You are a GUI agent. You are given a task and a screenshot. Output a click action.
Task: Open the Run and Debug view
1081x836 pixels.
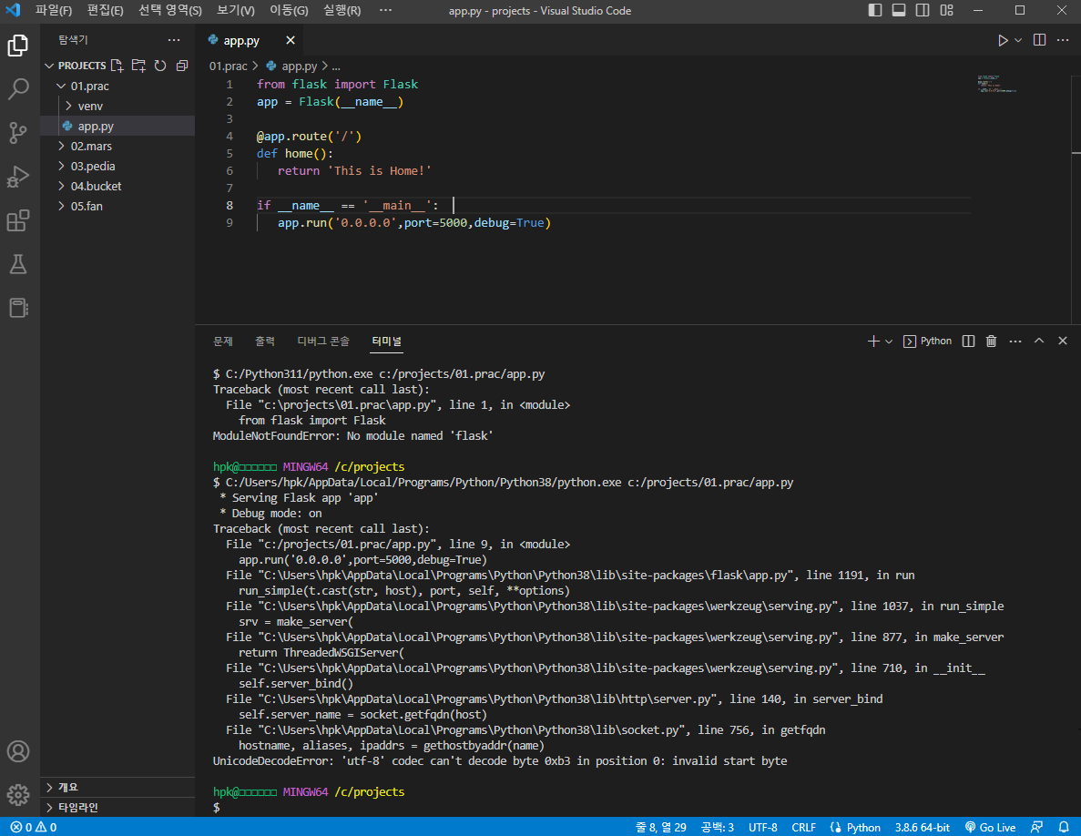tap(18, 177)
